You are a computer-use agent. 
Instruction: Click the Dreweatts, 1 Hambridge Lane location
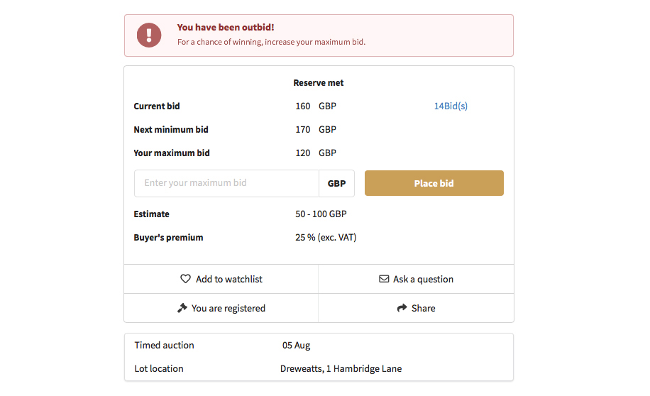[x=341, y=368]
